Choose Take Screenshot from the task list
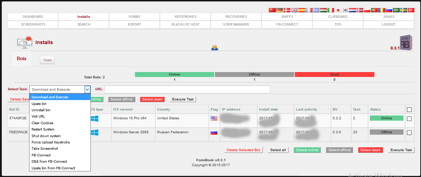Screen dimensions: 421x177 45,149
